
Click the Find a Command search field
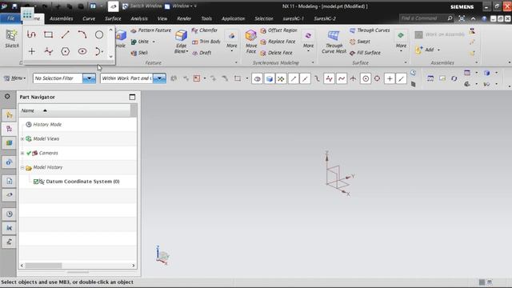pyautogui.click(x=423, y=18)
